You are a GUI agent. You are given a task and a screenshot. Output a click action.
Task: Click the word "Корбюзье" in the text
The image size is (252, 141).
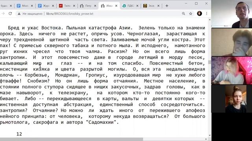point(36,75)
